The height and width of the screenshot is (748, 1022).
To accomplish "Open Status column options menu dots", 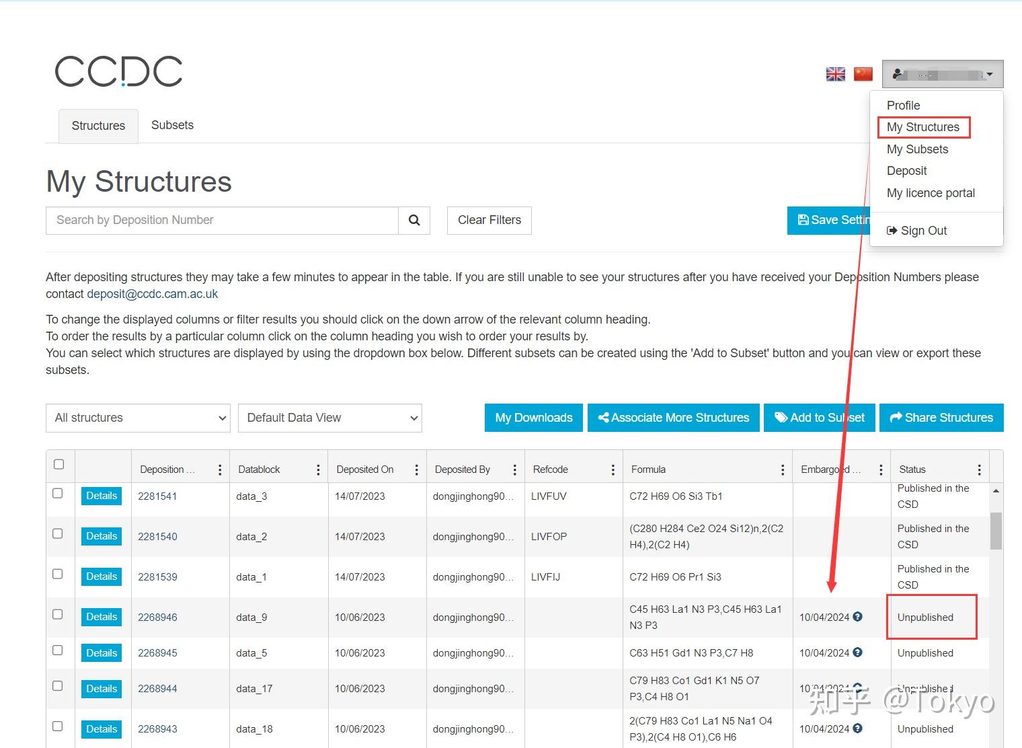I will coord(979,470).
